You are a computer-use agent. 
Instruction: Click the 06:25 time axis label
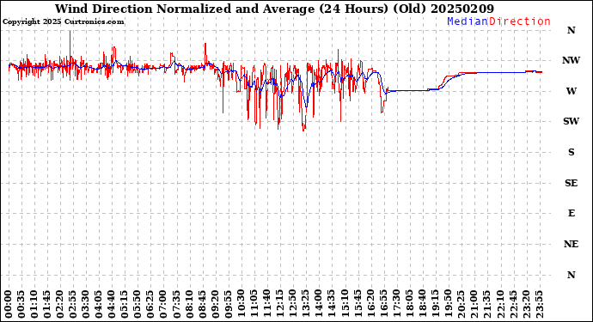[150, 305]
